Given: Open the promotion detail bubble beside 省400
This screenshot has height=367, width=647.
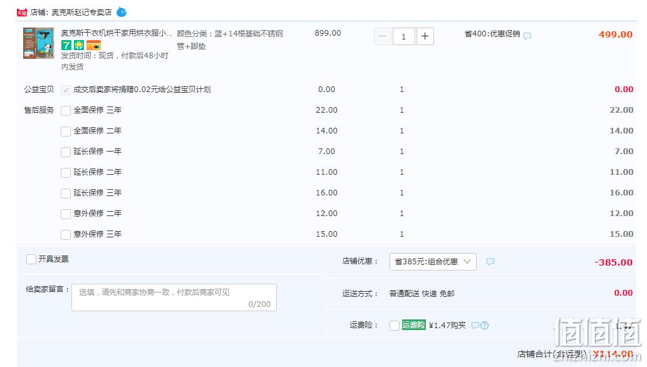Looking at the screenshot, I should [527, 36].
